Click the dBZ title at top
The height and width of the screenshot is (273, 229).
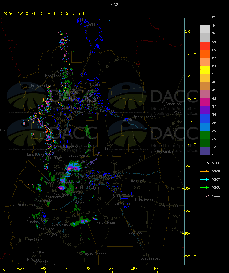click(x=115, y=5)
